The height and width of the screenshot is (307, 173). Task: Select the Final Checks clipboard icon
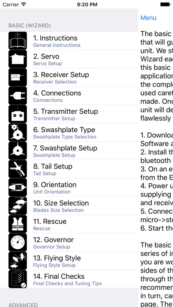click(x=18, y=279)
